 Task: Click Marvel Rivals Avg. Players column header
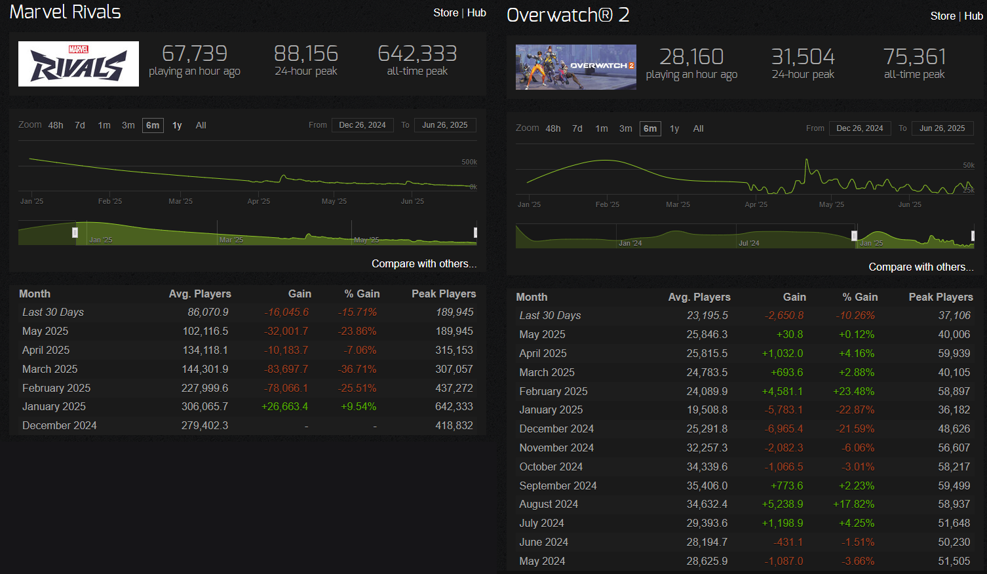click(x=200, y=294)
